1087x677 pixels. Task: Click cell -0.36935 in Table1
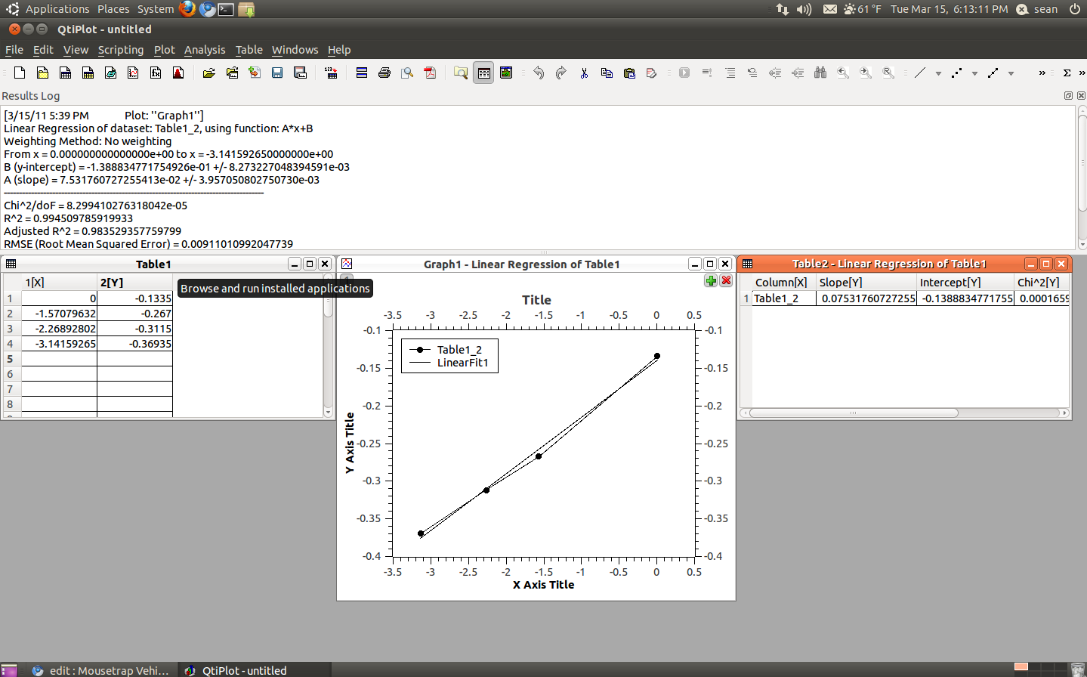tap(135, 344)
